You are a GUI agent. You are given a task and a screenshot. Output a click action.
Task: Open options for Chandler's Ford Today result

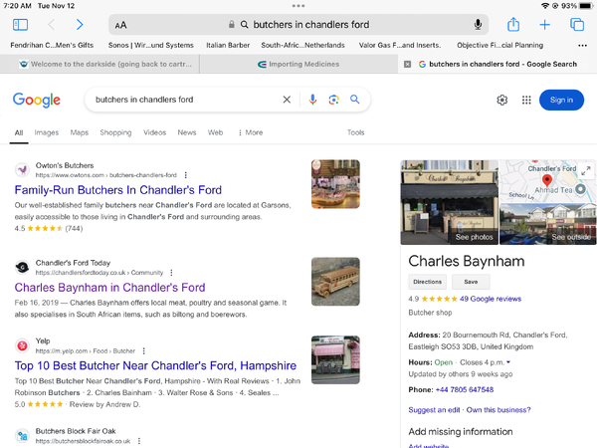pos(172,273)
